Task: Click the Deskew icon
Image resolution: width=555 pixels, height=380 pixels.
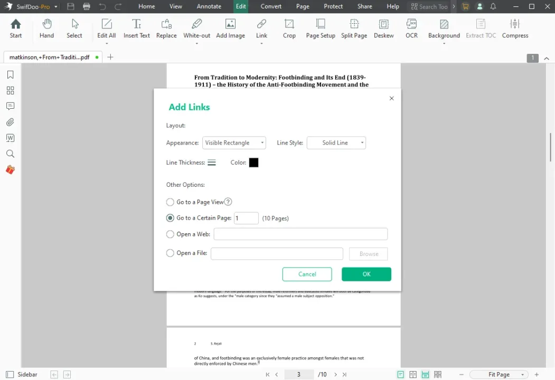Action: pyautogui.click(x=383, y=28)
